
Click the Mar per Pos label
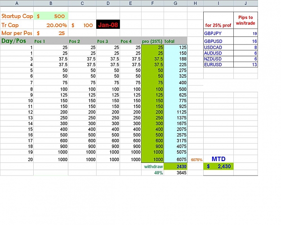click(17, 33)
